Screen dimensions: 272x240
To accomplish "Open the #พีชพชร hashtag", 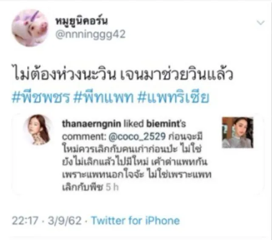I will click(x=41, y=97).
